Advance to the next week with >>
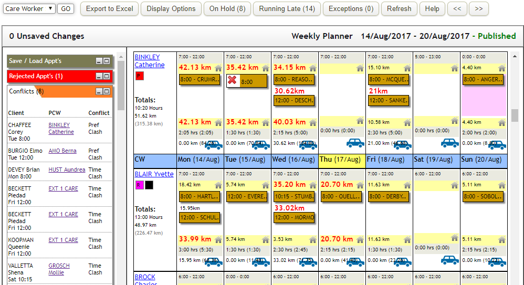 point(478,9)
